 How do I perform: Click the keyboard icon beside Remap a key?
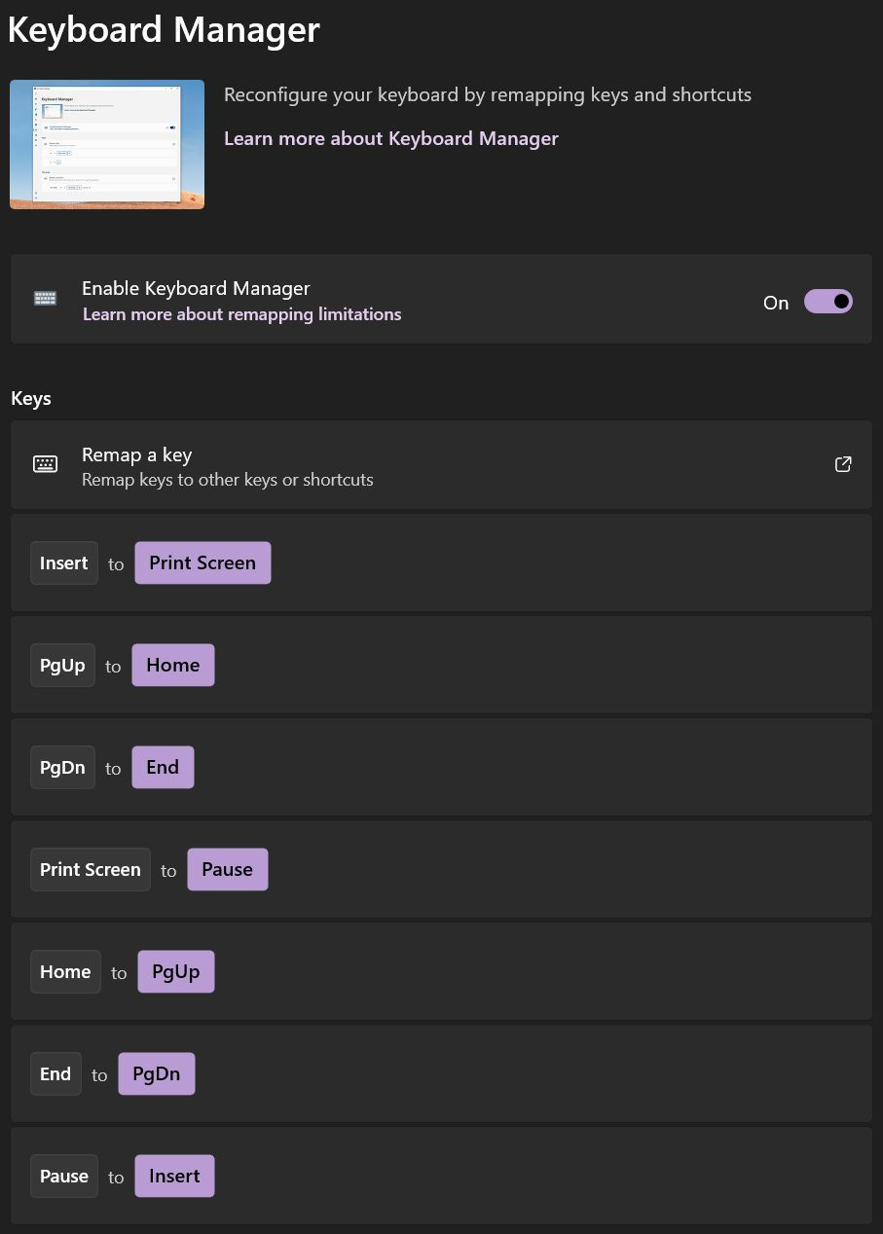[45, 464]
